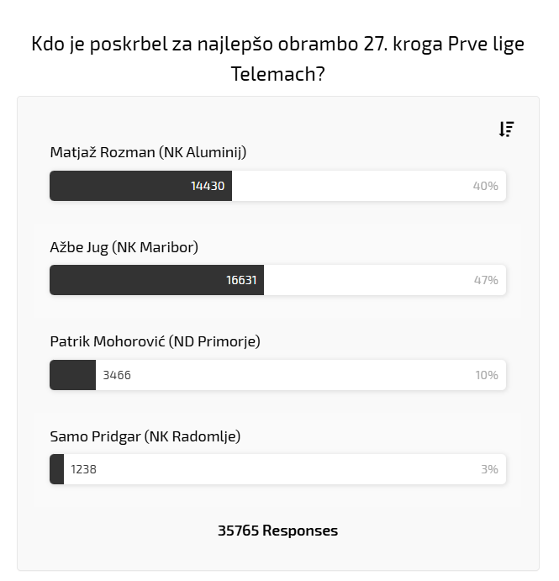
Task: Click the 35765 Responses total
Action: [278, 531]
